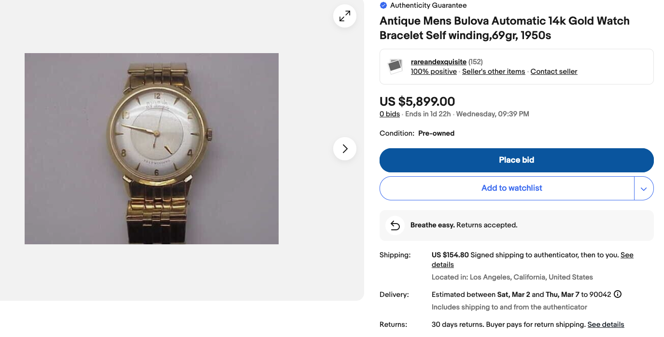Click the seller's feedback count (152)

476,62
